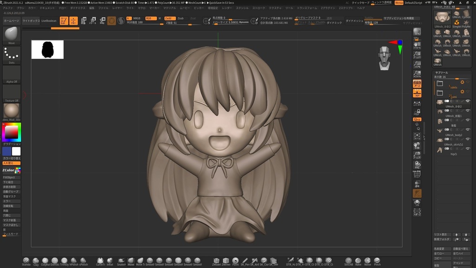
Task: Pick the Inflat brush
Action: point(110,261)
